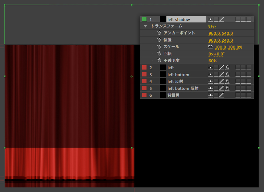
Task: Toggle the shy switch on 背景黒 layer
Action: 210,95
